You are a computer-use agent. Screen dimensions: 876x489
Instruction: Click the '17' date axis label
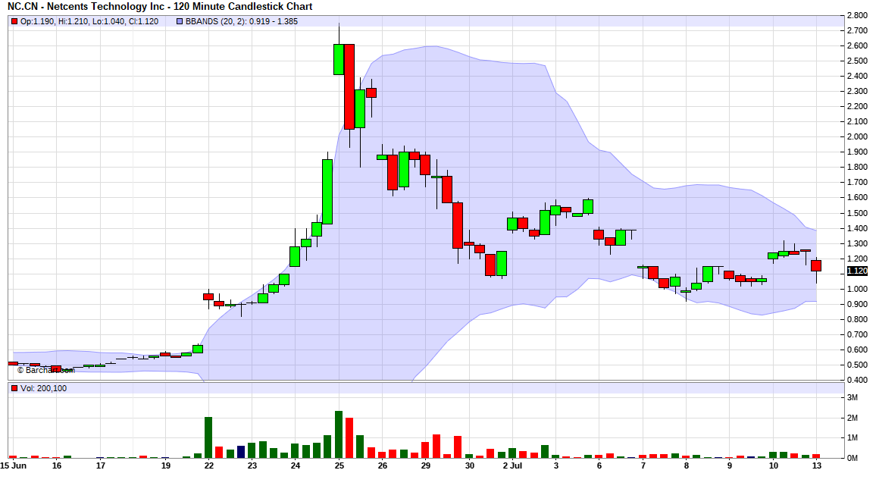(100, 465)
